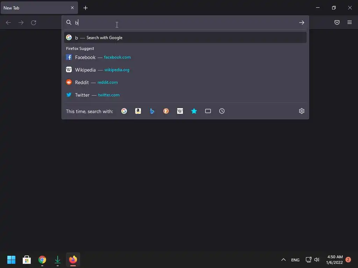358x268 pixels.
Task: Open the network icon in tray
Action: pyautogui.click(x=308, y=260)
